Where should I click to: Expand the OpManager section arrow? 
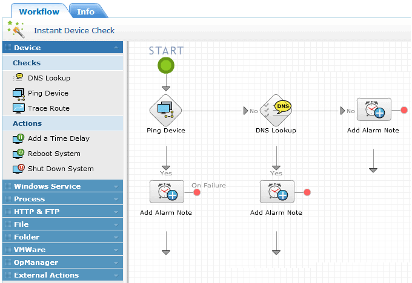(x=116, y=263)
